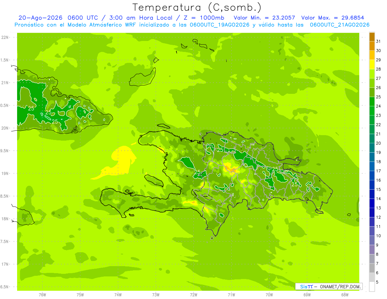The width and height of the screenshot is (387, 299).
Task: Click the '76W' longitude axis label
Action: [42, 295]
